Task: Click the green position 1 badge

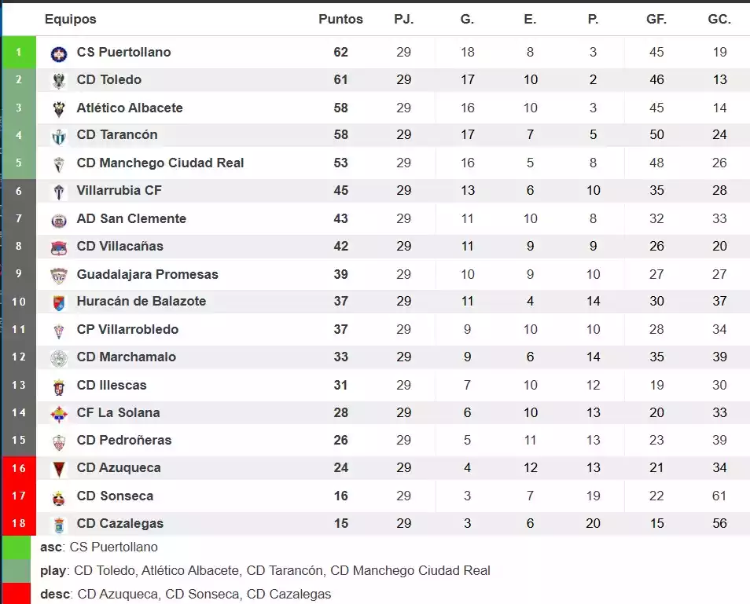Action: tap(19, 53)
